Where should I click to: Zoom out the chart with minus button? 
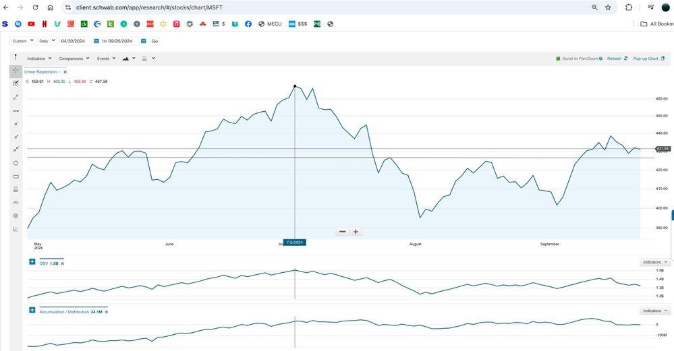[x=343, y=232]
